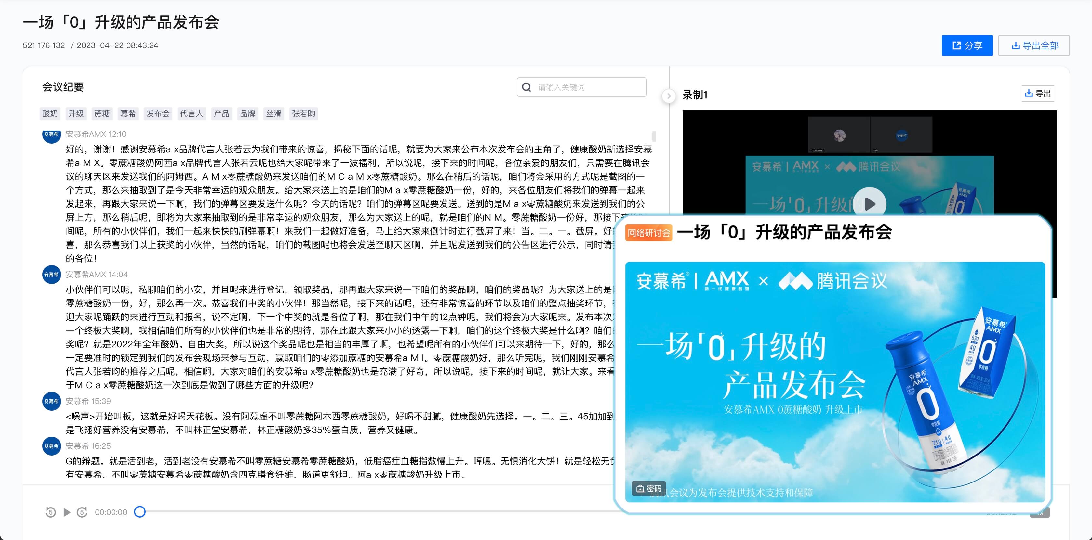This screenshot has width=1092, height=540.
Task: Select the 酸奶 keyword tag
Action: pyautogui.click(x=50, y=113)
